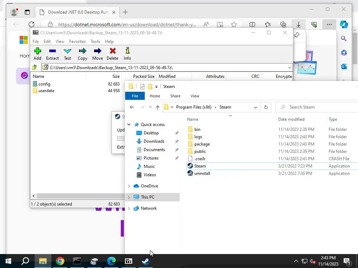Screen dimensions: 358x268
Task: Click the 7-Zip Add toolbar button
Action: (37, 54)
